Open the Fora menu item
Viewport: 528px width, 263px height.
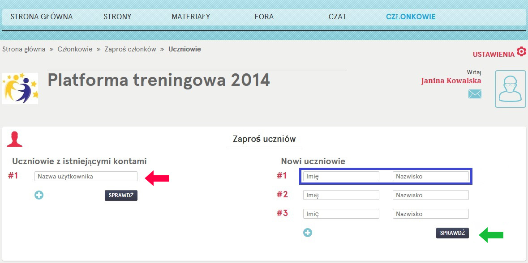pyautogui.click(x=264, y=17)
